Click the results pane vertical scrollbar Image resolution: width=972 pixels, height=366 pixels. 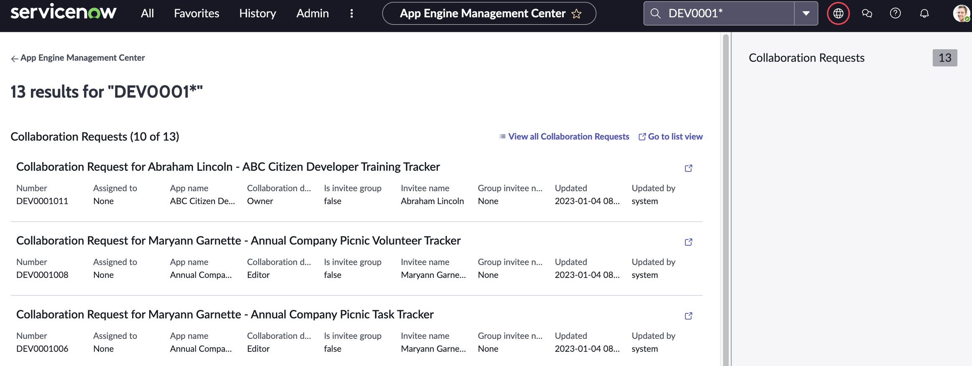tap(726, 200)
